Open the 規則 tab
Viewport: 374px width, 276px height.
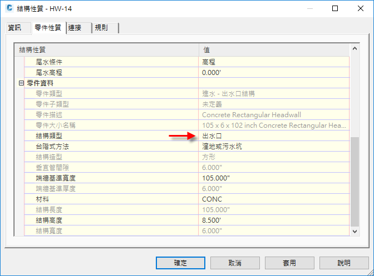point(105,28)
